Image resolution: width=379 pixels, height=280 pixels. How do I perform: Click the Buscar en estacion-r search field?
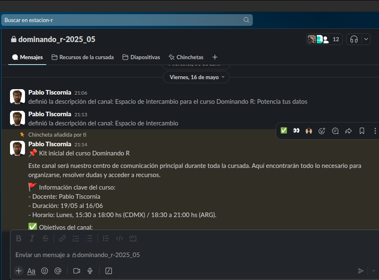pos(125,20)
